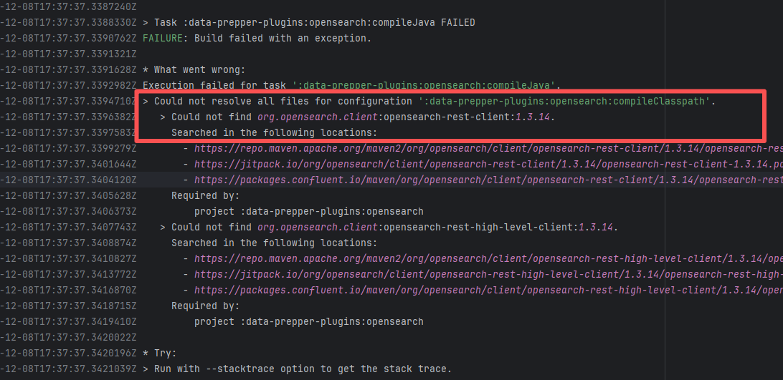Select the 'FAILURE: Build failed with an exception' line
Screen dimensions: 783x380
pyautogui.click(x=257, y=38)
